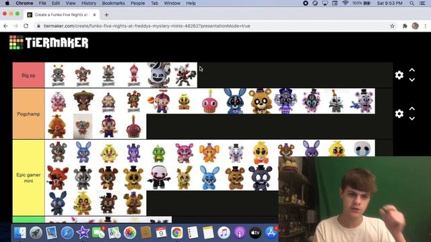The width and height of the screenshot is (431, 242).
Task: Open Calendar in the Dock
Action: [161, 233]
